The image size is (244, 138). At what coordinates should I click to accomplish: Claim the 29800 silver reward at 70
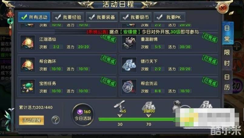[x=149, y=107]
